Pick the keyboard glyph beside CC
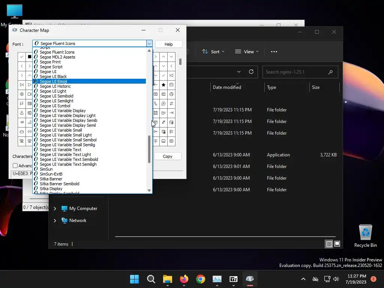 [163, 141]
